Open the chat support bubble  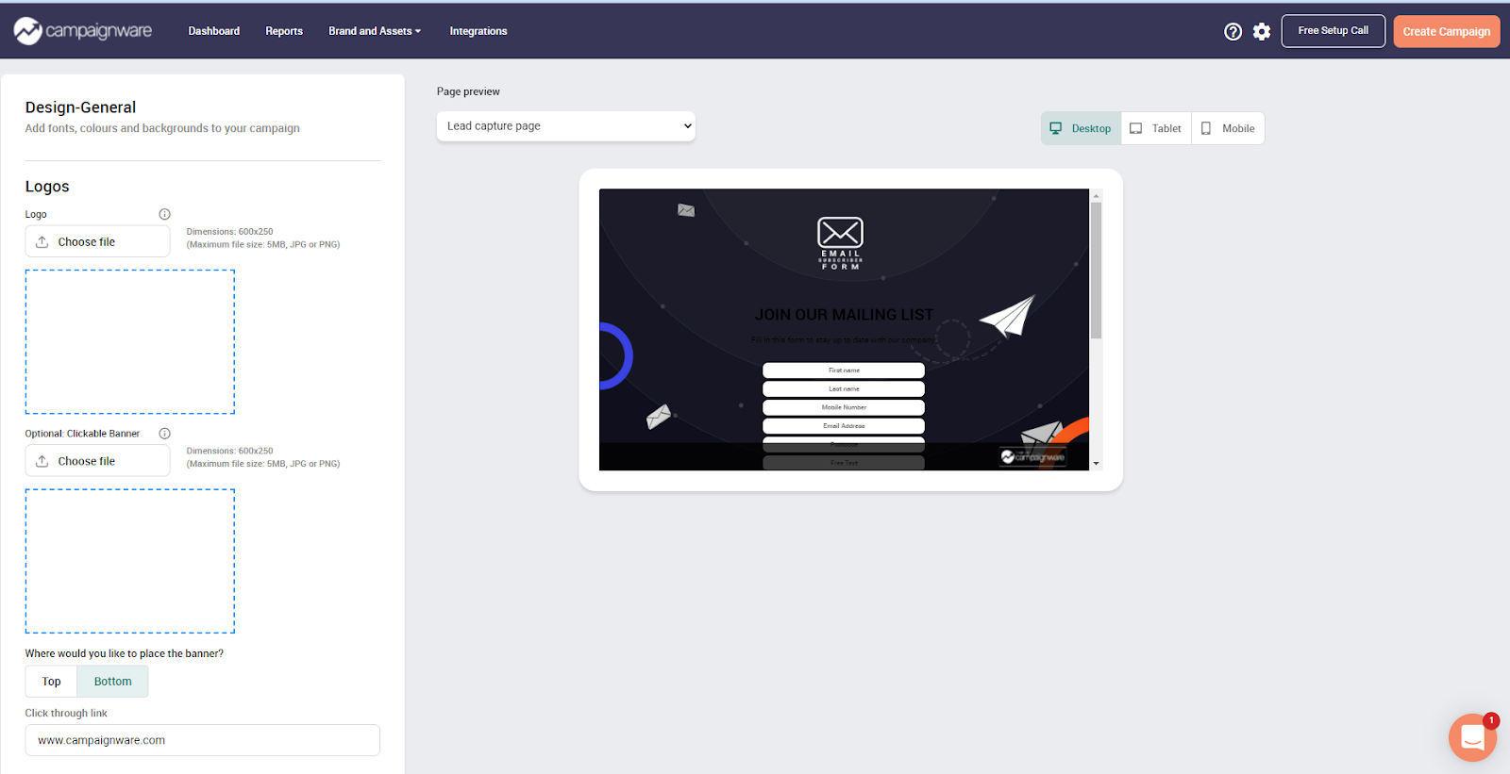point(1472,737)
